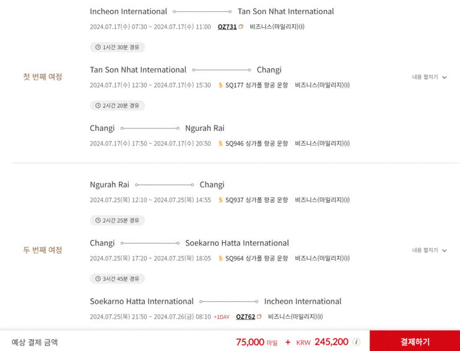This screenshot has height=351, width=460.
Task: Click the clock icon in 1시간 30분 경유 badge
Action: click(98, 47)
